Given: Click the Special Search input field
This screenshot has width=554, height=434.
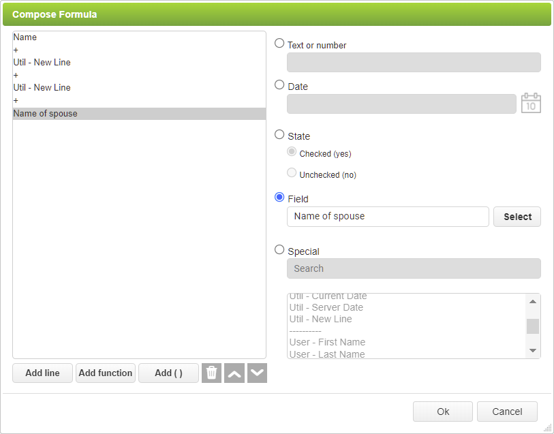Looking at the screenshot, I should pos(414,268).
